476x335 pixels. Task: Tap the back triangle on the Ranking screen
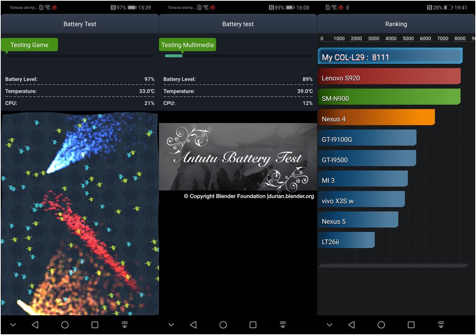click(x=351, y=325)
